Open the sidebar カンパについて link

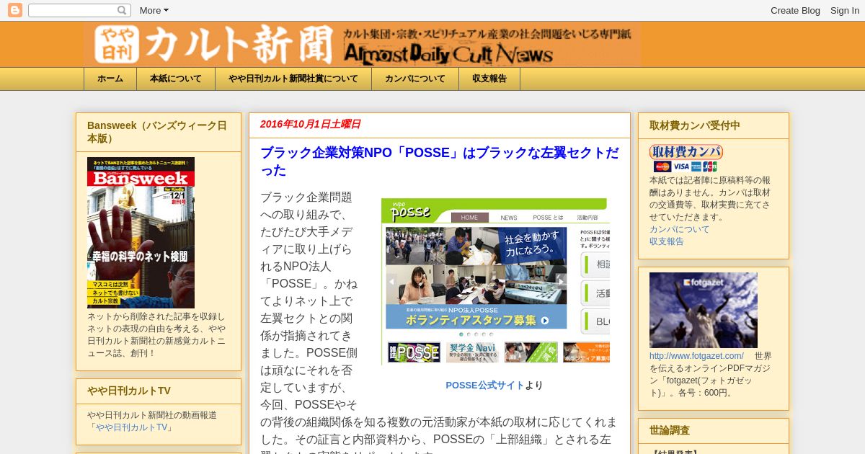679,229
